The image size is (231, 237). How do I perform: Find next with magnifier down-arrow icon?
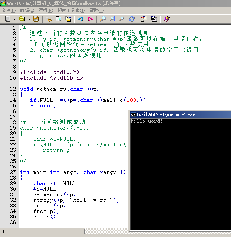pos(113,19)
